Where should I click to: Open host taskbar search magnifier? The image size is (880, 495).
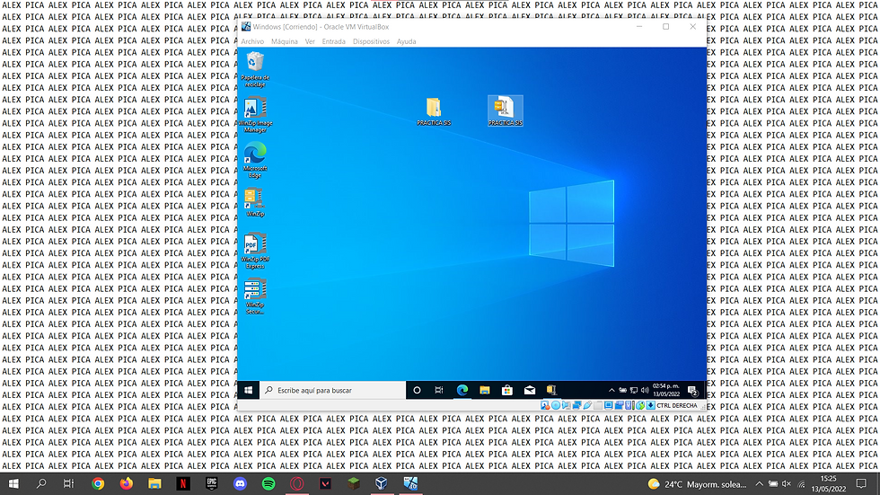pos(41,483)
